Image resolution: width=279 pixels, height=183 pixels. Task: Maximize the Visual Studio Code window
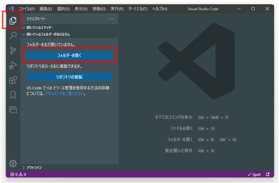(x=253, y=9)
